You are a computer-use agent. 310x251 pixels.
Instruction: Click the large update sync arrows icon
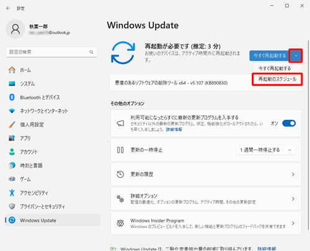pos(123,53)
